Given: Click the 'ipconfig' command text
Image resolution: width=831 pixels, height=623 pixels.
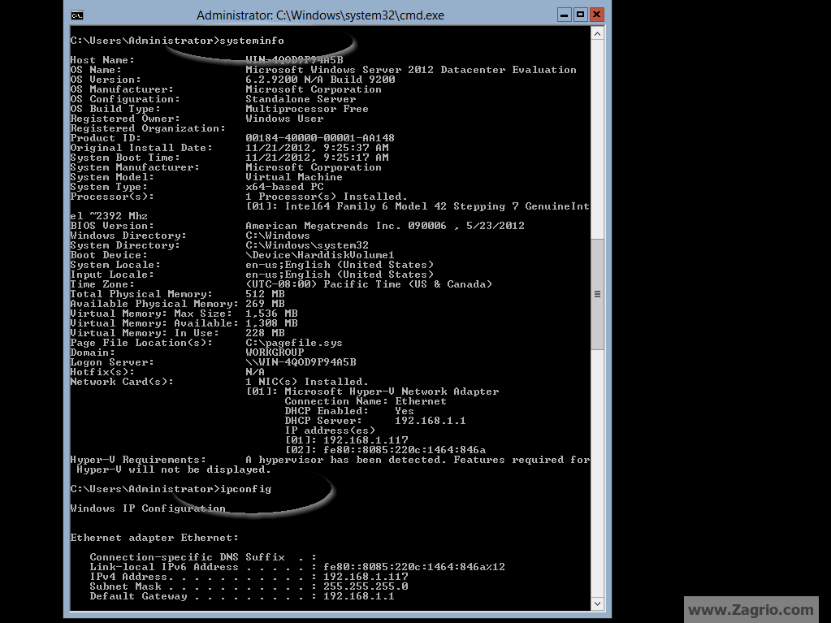Looking at the screenshot, I should [245, 489].
